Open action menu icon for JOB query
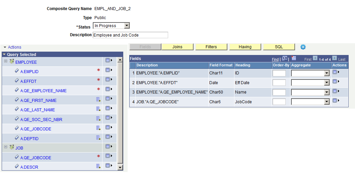 coord(109,146)
